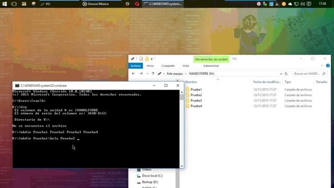Go up one folder level in Explorer
The height and width of the screenshot is (188, 334).
coord(153,74)
